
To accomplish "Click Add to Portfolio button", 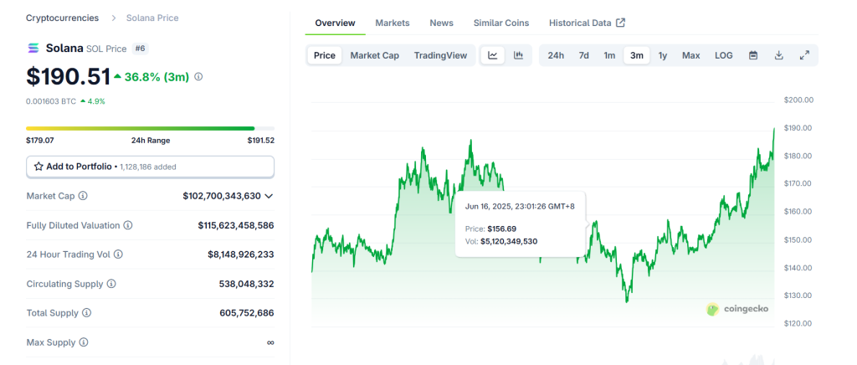I will 151,167.
